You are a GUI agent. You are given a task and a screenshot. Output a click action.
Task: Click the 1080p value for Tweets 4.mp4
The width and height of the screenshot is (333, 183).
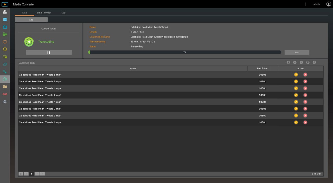coord(262,102)
